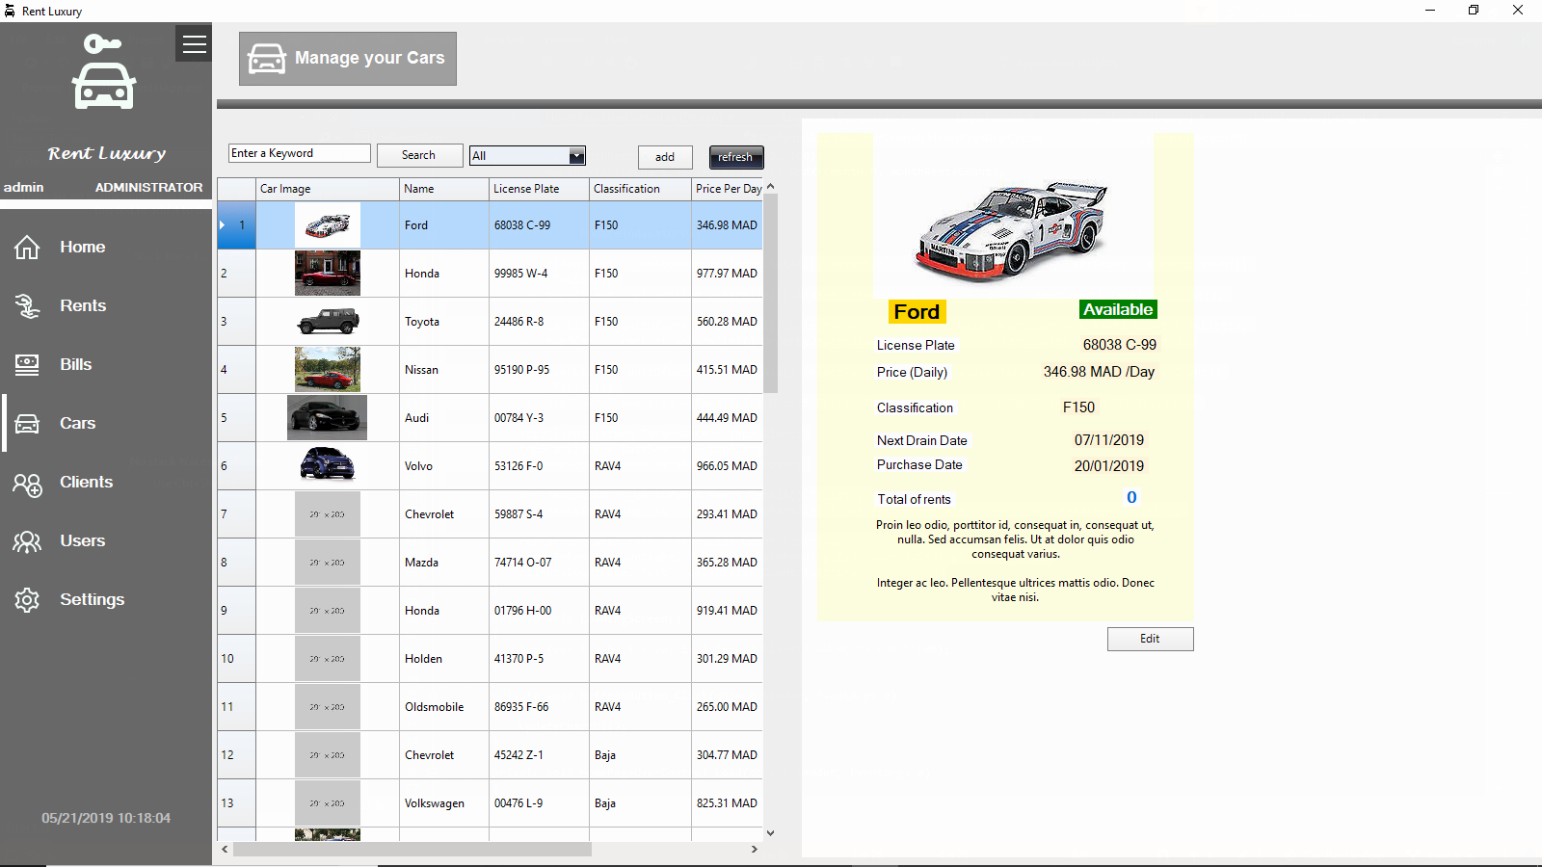Select the Toyota jeep thumbnail in row 3
Screen dimensions: 1542x867
click(328, 322)
